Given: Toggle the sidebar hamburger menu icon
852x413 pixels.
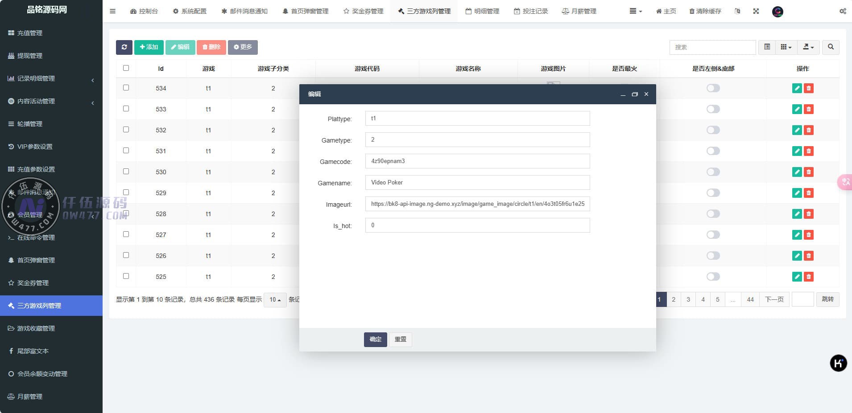Looking at the screenshot, I should tap(113, 11).
